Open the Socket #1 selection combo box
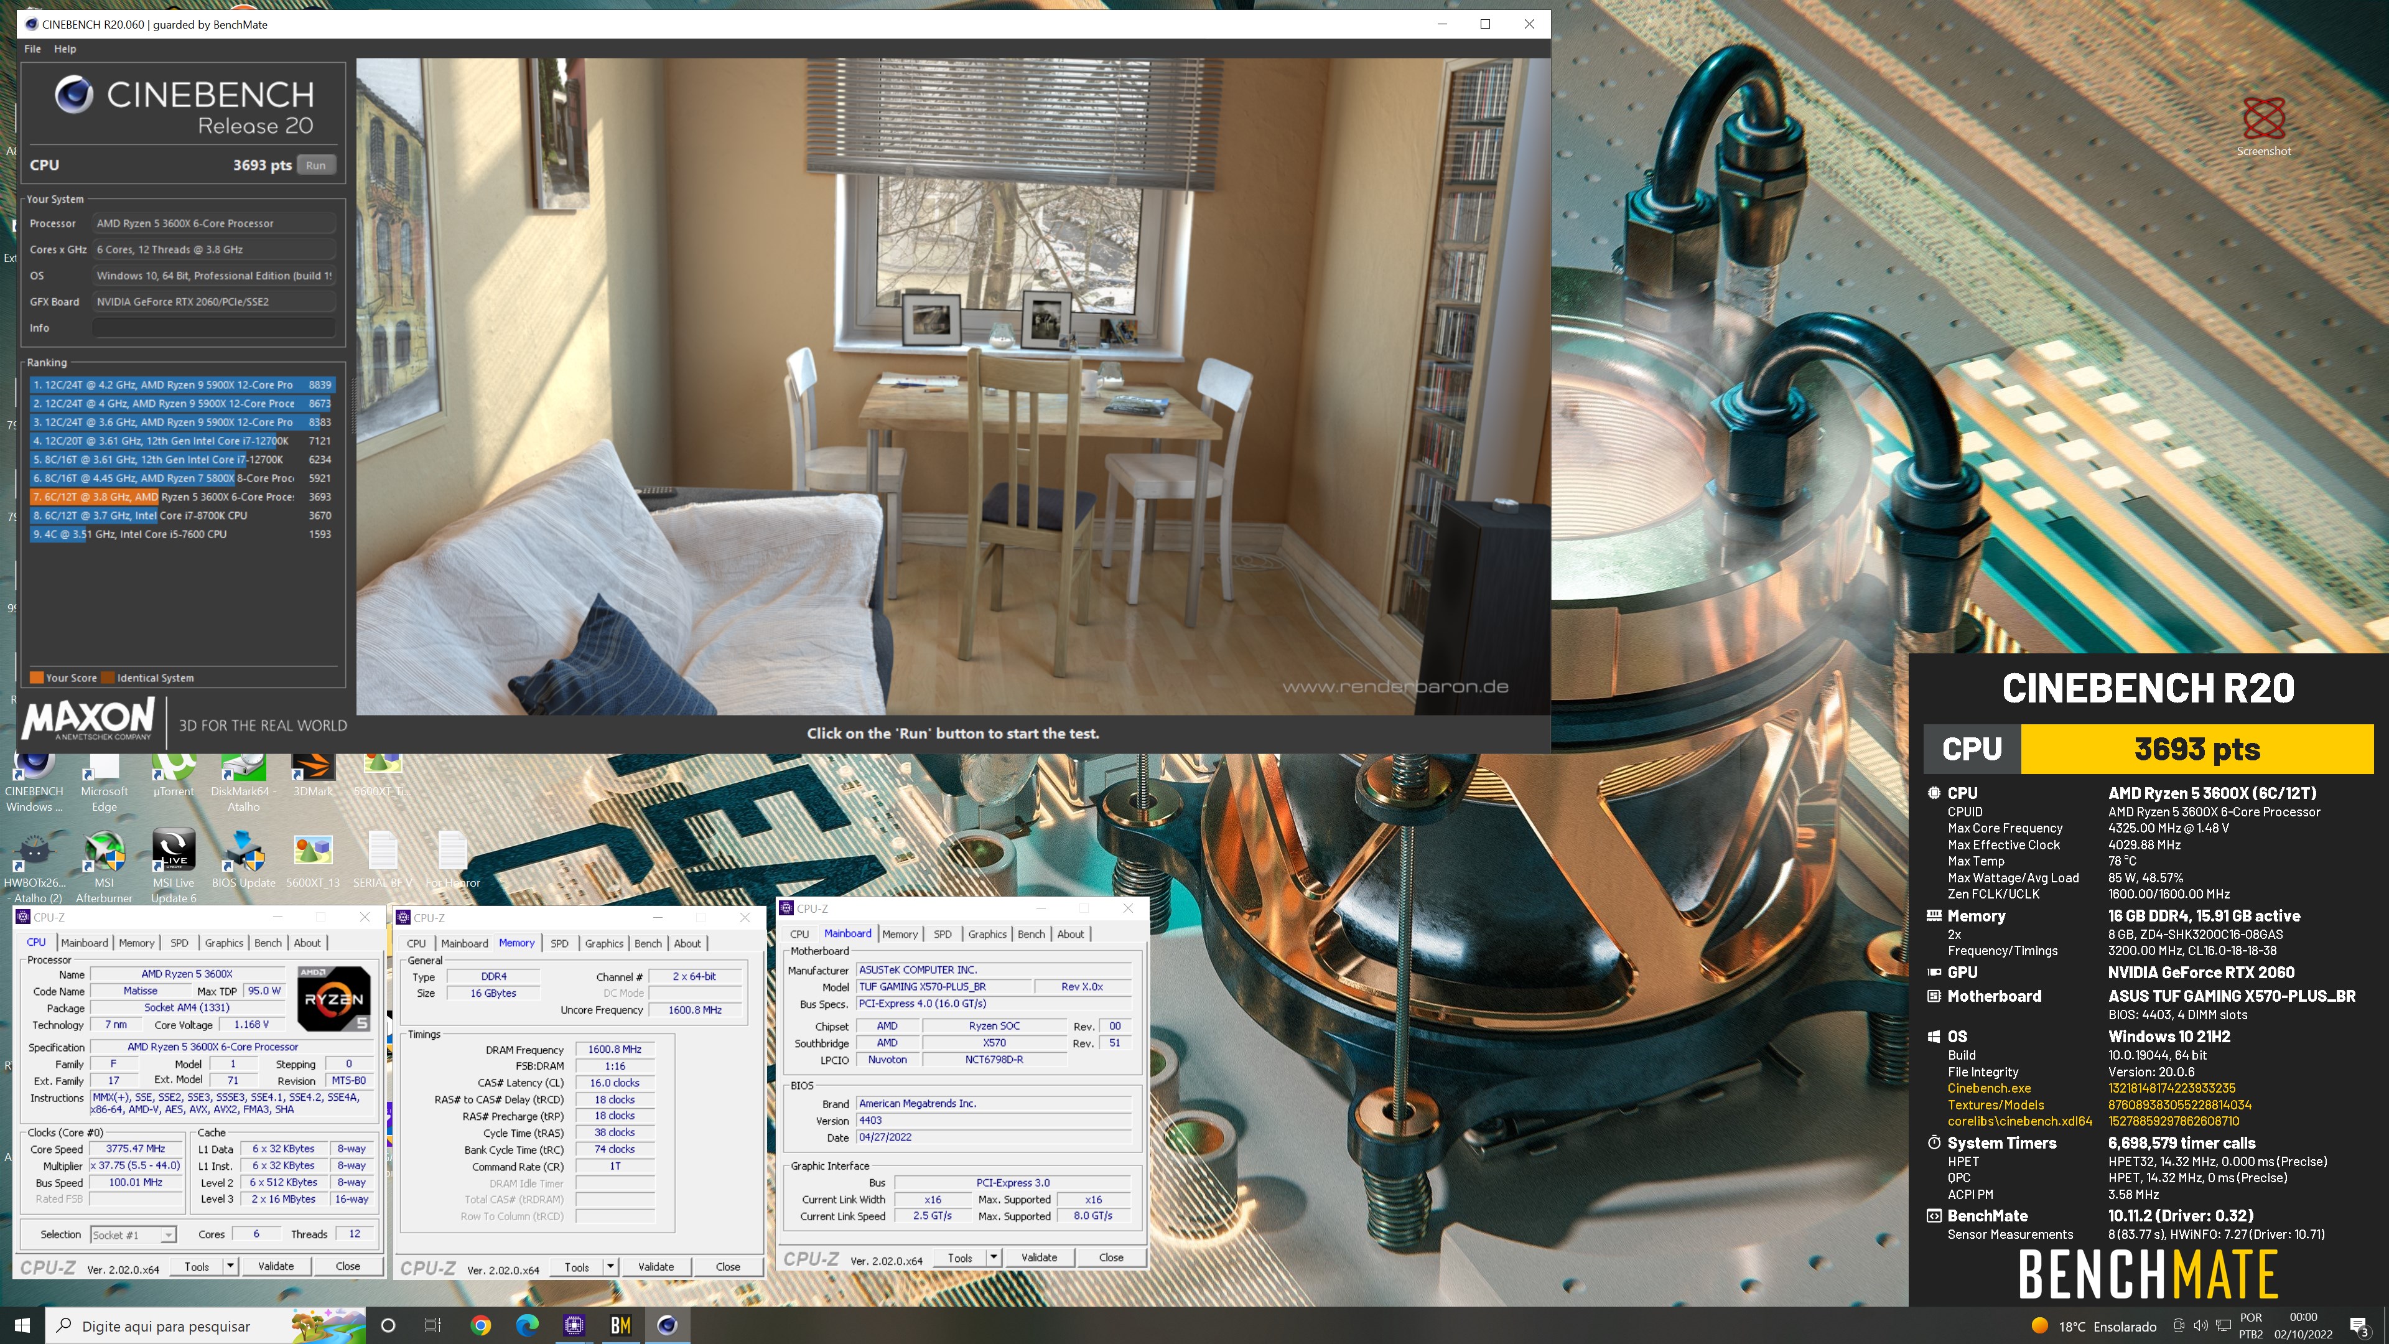 [133, 1234]
